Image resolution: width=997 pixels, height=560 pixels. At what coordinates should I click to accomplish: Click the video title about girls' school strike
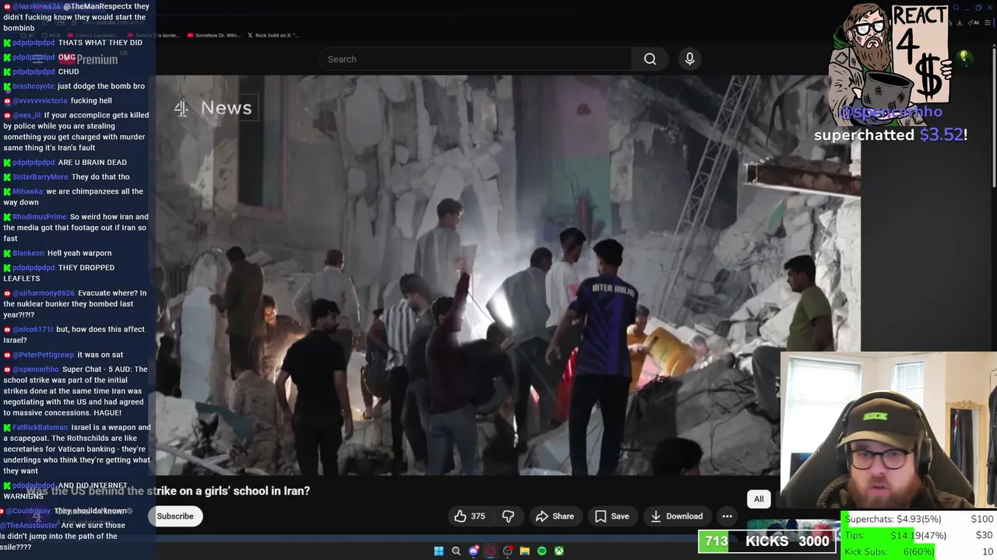168,491
